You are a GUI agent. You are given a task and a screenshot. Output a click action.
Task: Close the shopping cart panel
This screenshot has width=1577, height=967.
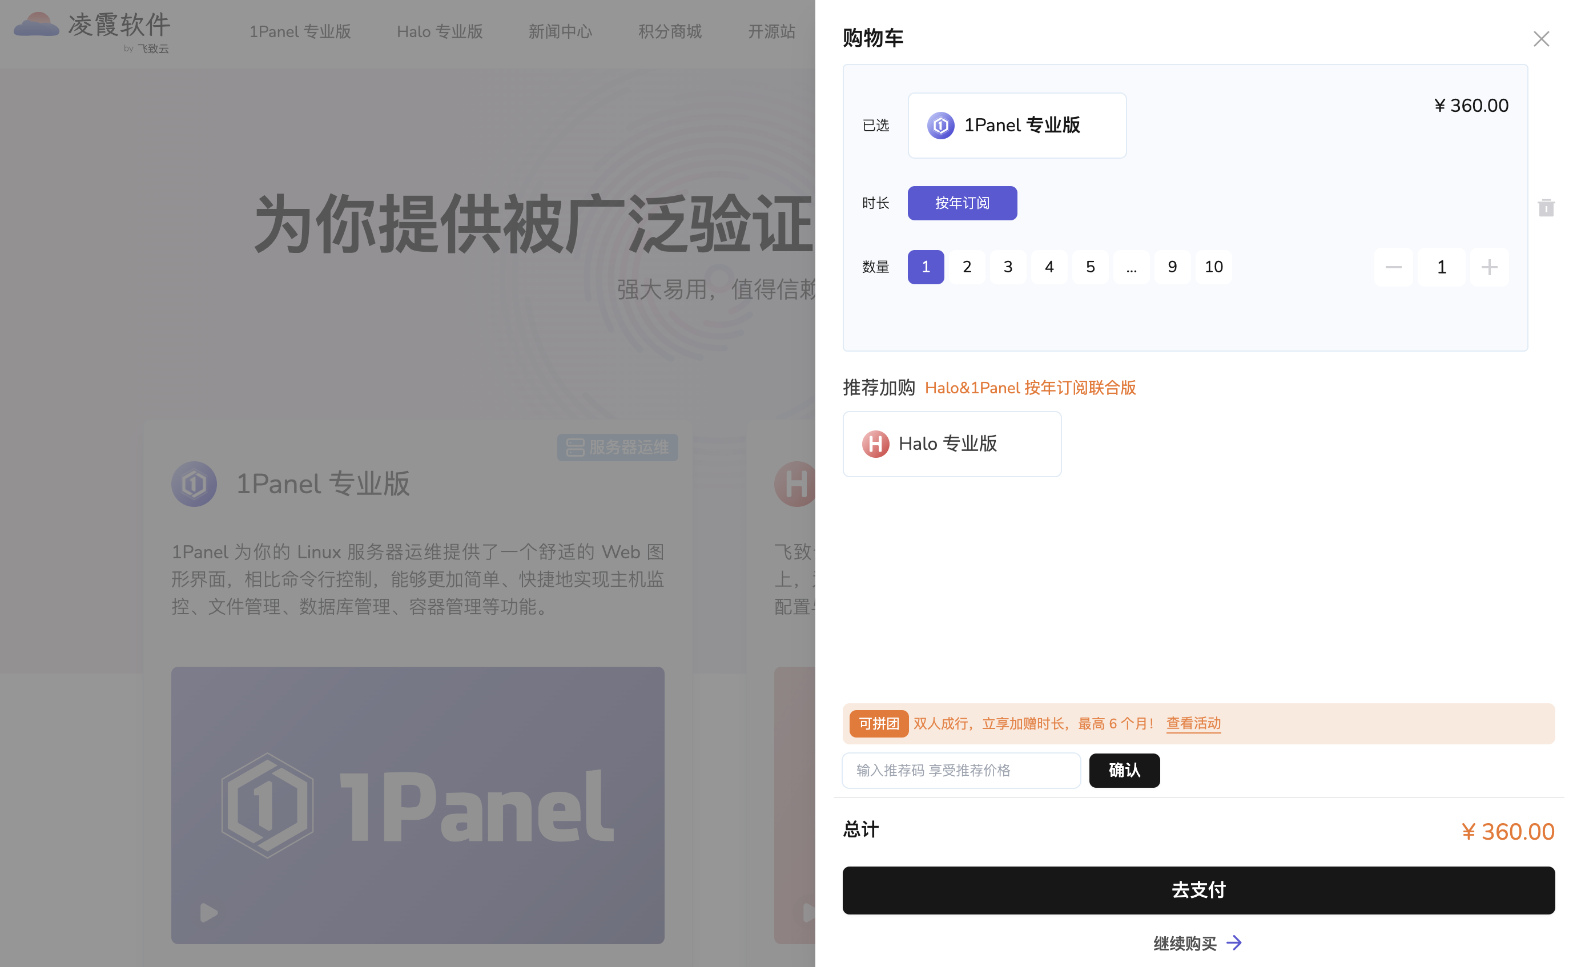(1541, 39)
